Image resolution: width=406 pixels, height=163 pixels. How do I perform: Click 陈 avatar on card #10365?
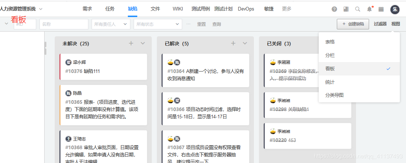point(68,93)
